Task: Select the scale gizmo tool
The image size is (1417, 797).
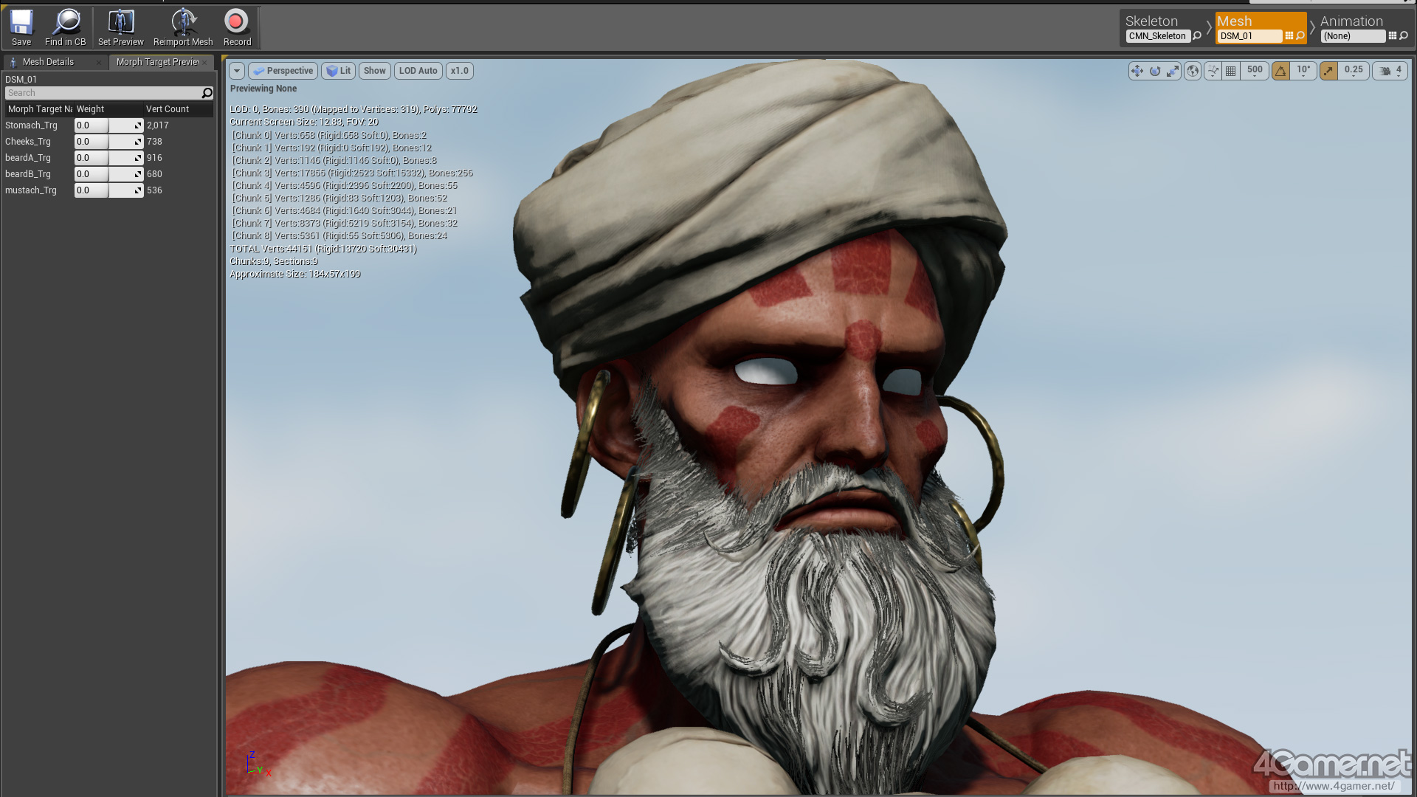Action: click(1173, 71)
